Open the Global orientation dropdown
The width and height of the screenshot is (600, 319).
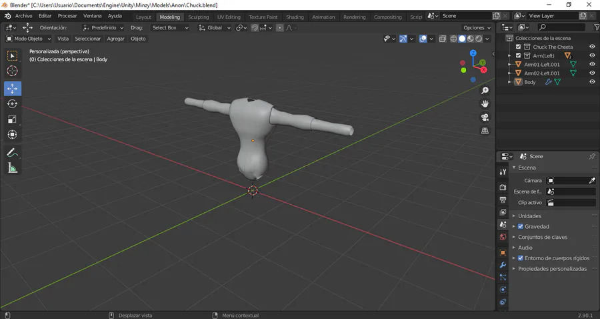pyautogui.click(x=214, y=27)
